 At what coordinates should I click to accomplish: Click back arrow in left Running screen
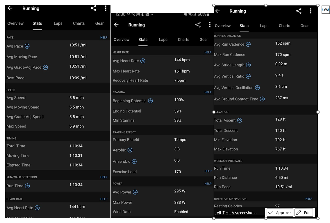[x=10, y=8]
